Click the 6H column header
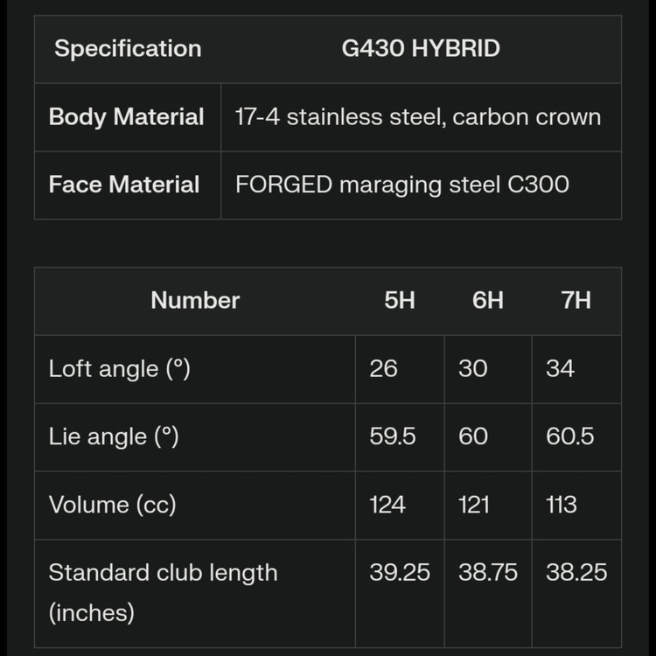This screenshot has width=656, height=656. click(x=488, y=300)
